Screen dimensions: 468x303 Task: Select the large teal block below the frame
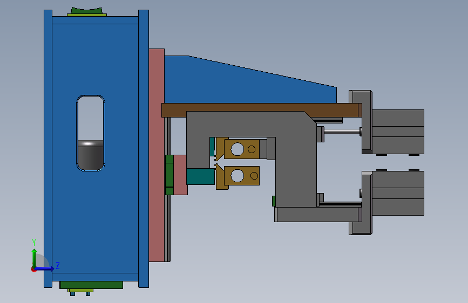pyautogui.click(x=200, y=176)
